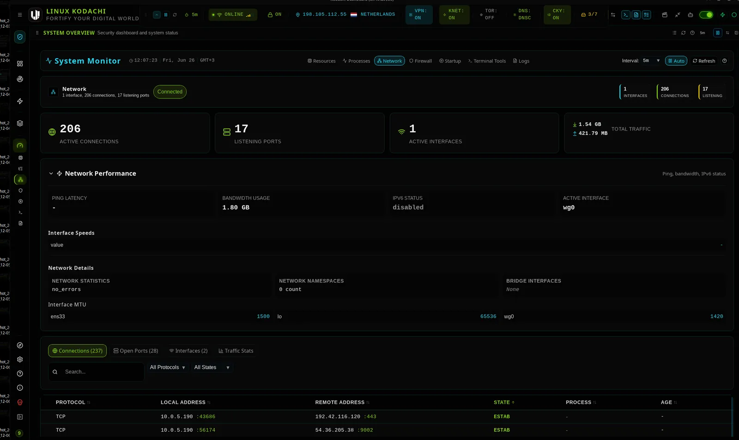This screenshot has width=739, height=440.
Task: Click the connections Search field
Action: [x=96, y=372]
